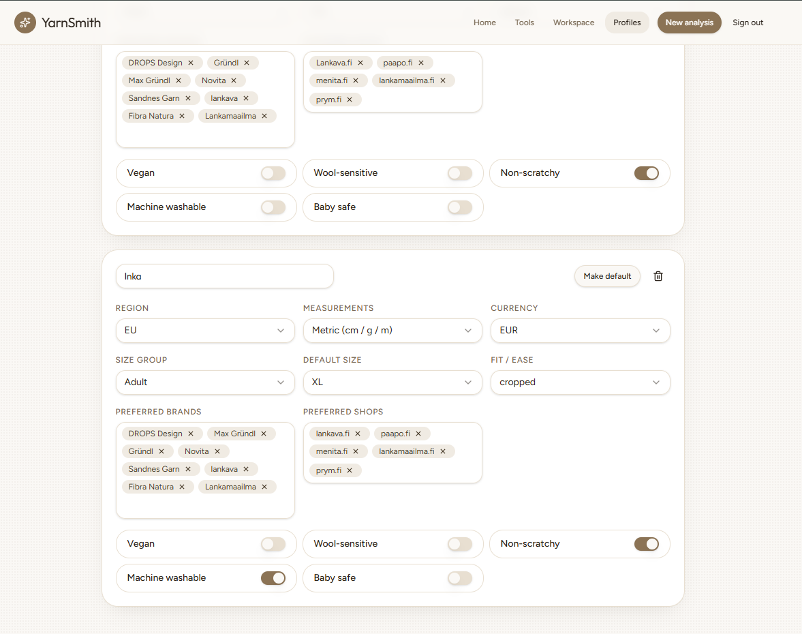Remove menita.fi shop tag in the upper shops box
This screenshot has height=634, width=802.
point(356,81)
